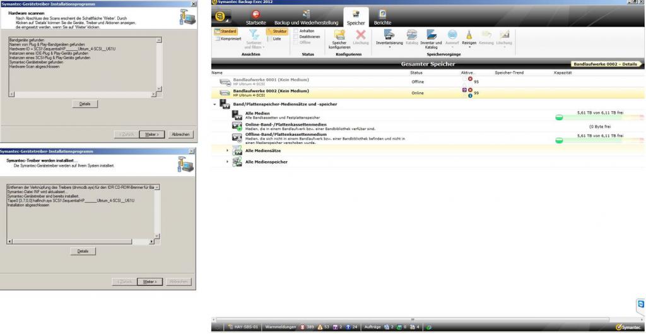The height and width of the screenshot is (334, 646).
Task: Click Weiter in Hardware scannen dialog
Action: (x=152, y=134)
